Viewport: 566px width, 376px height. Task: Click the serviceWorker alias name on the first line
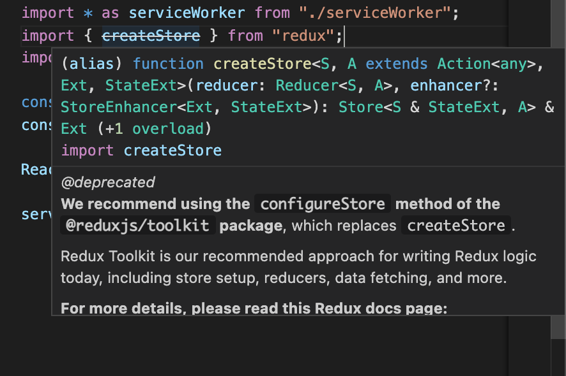click(187, 13)
